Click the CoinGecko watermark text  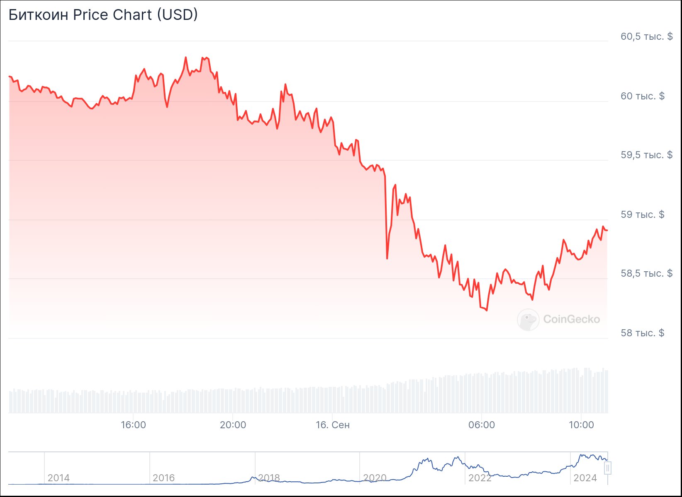point(571,319)
